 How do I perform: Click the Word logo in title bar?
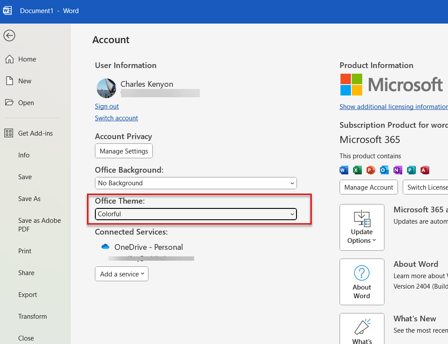click(7, 10)
